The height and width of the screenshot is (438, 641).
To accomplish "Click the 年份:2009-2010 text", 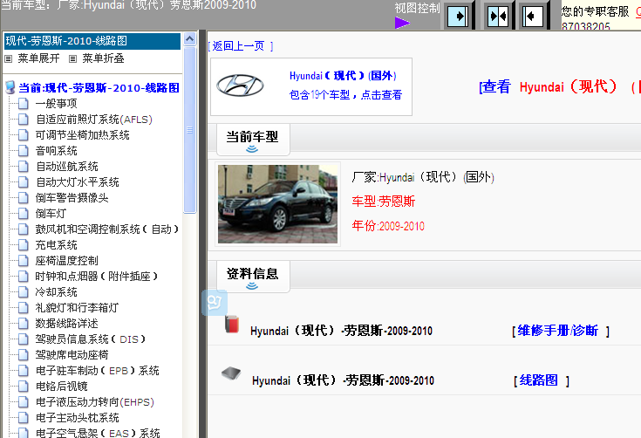I will [388, 226].
